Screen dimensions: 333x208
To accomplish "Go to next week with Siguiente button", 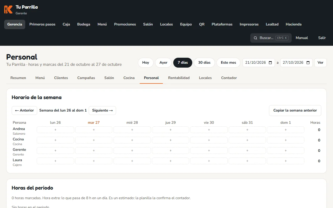I will (102, 110).
